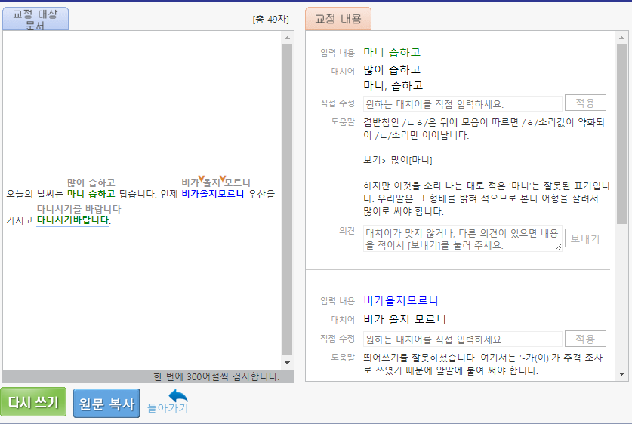Click suggestion 다니시기를 바랍니다 above document text
The height and width of the screenshot is (424, 632).
(x=79, y=209)
